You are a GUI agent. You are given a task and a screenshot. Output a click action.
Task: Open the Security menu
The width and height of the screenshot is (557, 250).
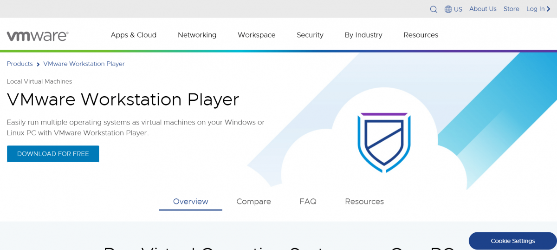tap(310, 35)
